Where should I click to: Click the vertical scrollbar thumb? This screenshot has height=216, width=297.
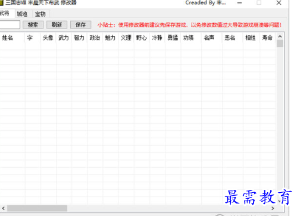[x=280, y=43]
